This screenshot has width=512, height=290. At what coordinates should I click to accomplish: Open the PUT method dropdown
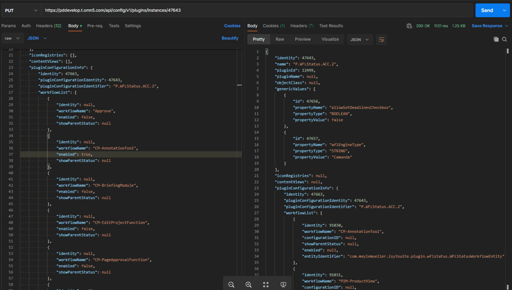tap(21, 10)
